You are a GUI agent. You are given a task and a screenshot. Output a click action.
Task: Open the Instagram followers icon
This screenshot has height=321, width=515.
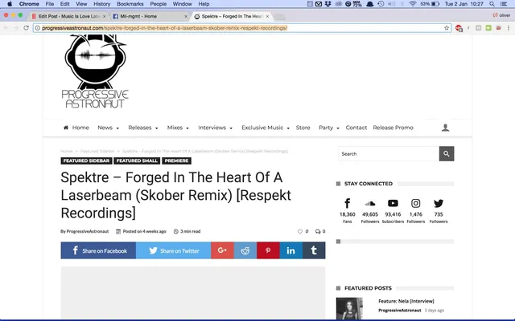coord(415,203)
